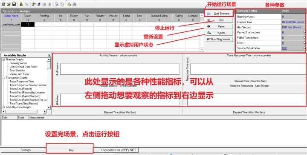Click the Stop button
The image size is (307, 155).
[219, 20]
